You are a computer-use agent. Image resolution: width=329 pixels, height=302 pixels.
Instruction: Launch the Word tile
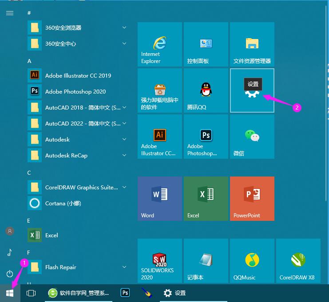click(160, 199)
